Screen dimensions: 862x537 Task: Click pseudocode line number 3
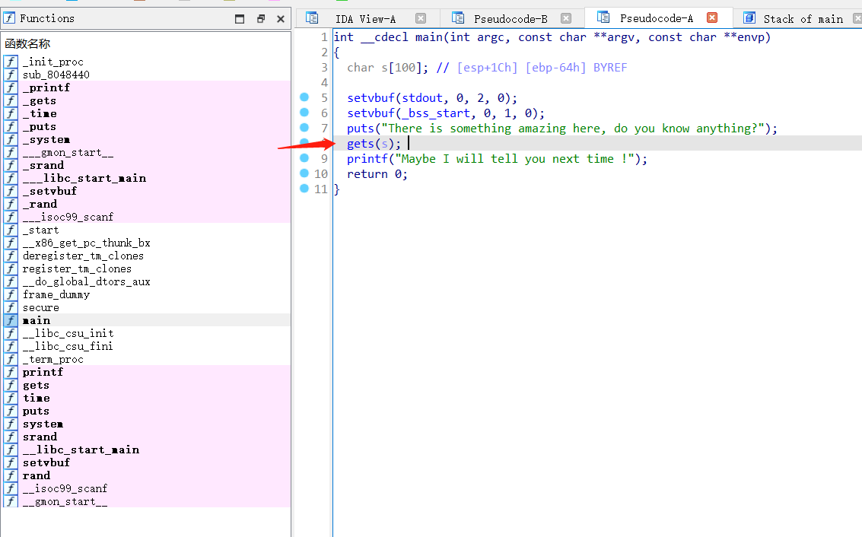coord(324,68)
